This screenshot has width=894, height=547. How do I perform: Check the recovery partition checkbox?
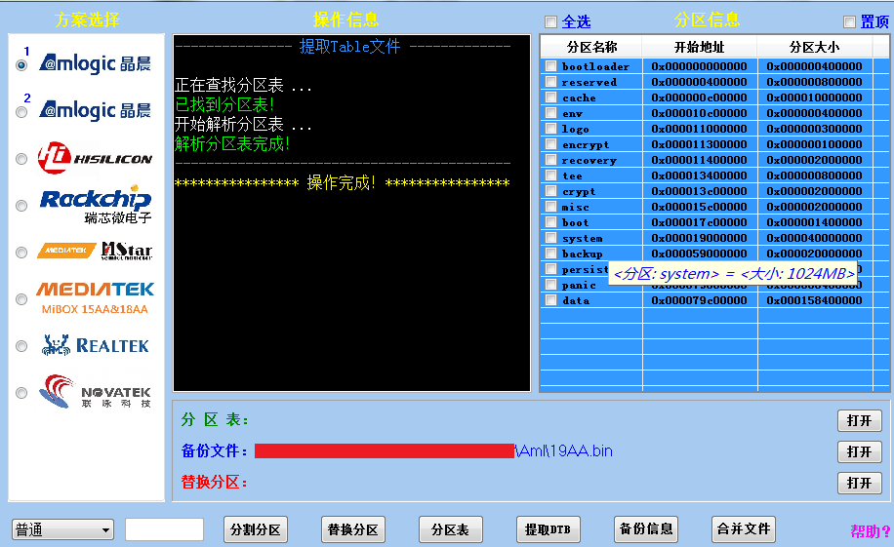click(x=550, y=160)
